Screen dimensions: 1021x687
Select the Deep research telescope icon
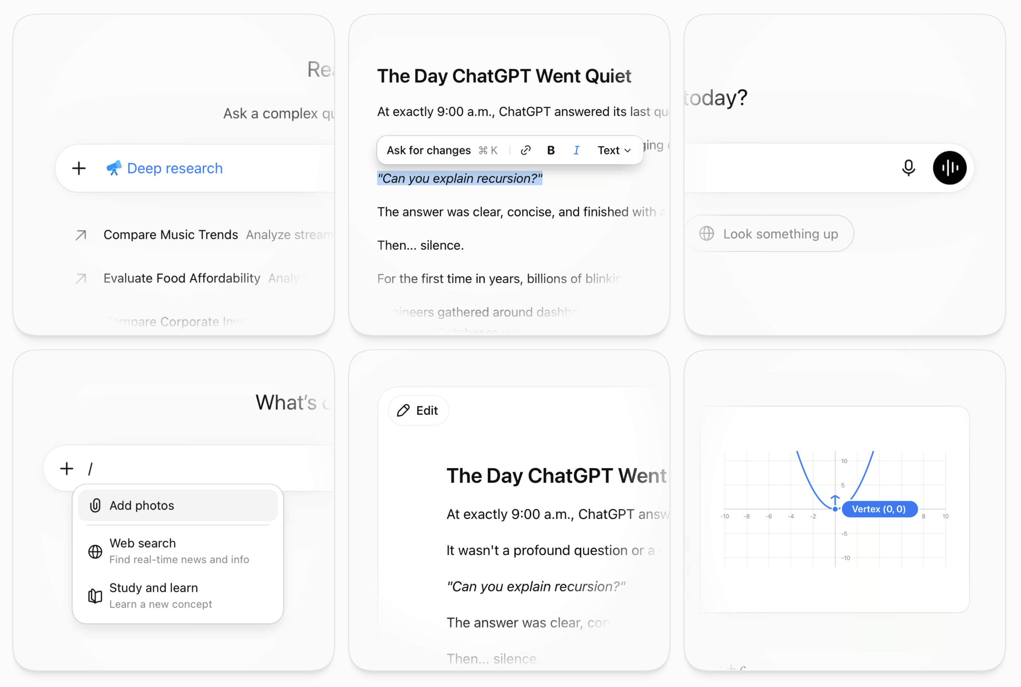point(114,168)
